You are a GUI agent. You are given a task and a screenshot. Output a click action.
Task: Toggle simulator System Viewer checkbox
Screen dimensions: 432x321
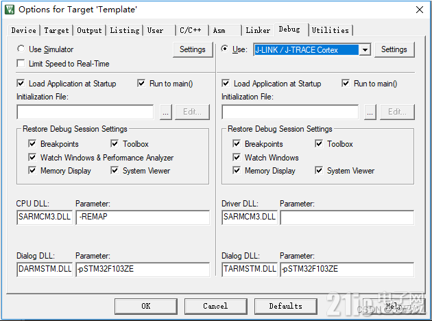point(115,170)
